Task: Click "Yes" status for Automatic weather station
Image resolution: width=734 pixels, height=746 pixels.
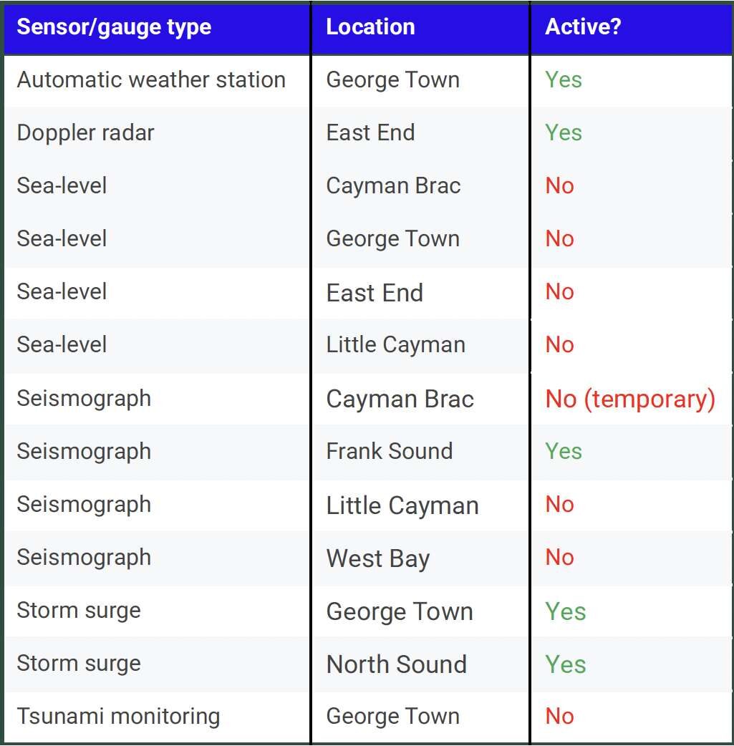Action: [x=564, y=79]
